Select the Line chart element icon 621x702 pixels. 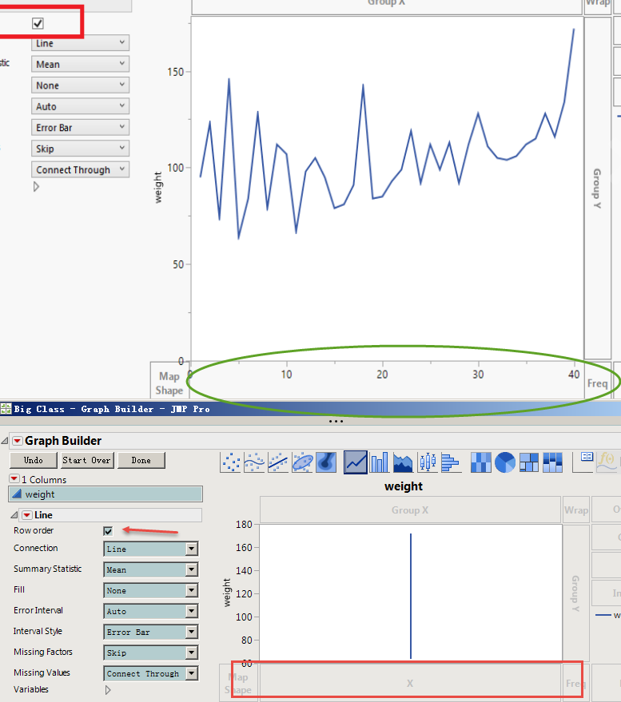[356, 462]
